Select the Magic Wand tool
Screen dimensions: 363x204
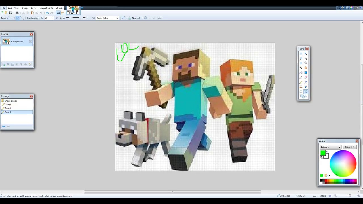tap(301, 68)
